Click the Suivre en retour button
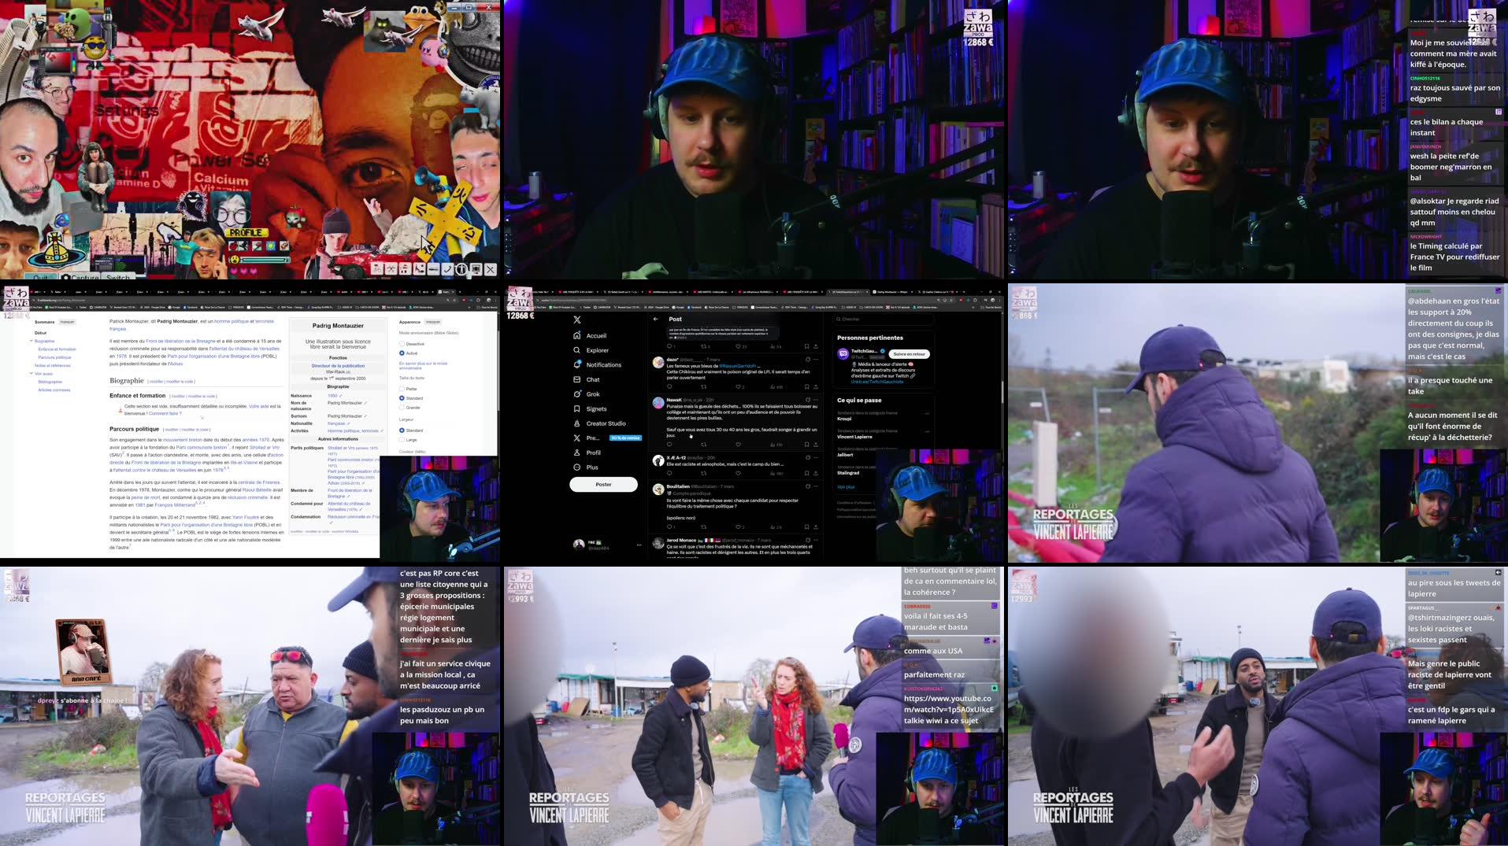The width and height of the screenshot is (1508, 846). (909, 354)
